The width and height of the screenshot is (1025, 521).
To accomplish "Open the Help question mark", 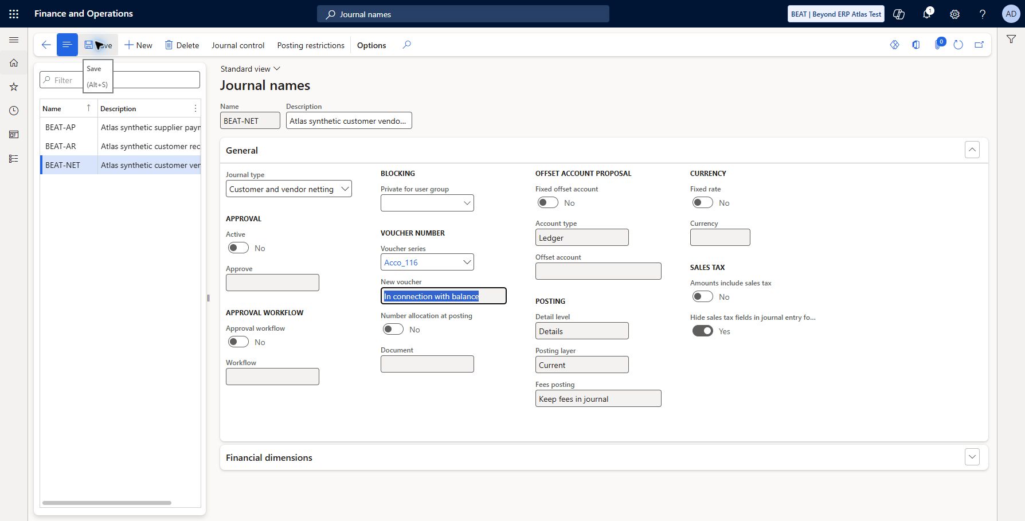I will click(983, 14).
